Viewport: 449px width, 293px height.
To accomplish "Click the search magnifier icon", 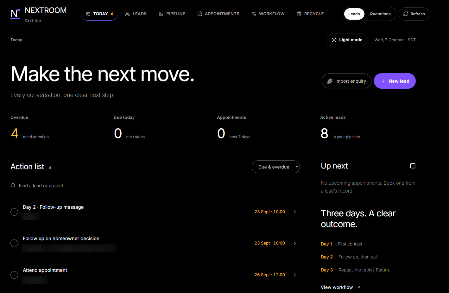I will point(13,186).
